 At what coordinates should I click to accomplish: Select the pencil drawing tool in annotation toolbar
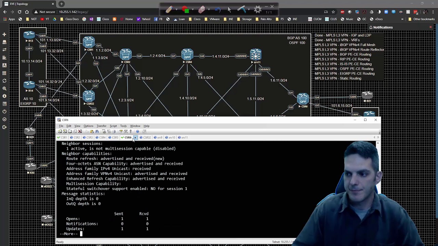click(169, 9)
